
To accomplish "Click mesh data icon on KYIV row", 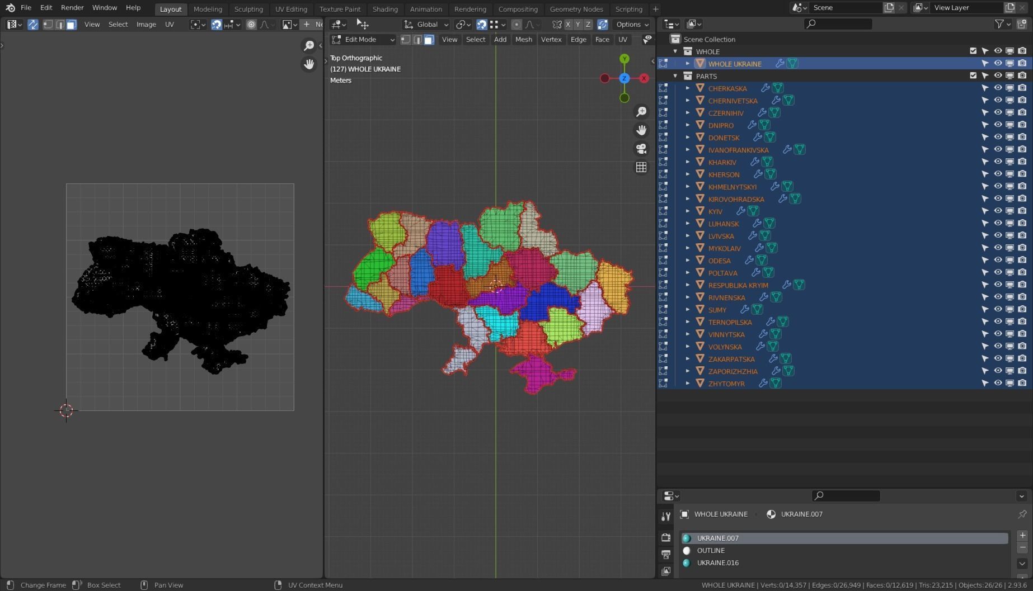I will (x=753, y=211).
